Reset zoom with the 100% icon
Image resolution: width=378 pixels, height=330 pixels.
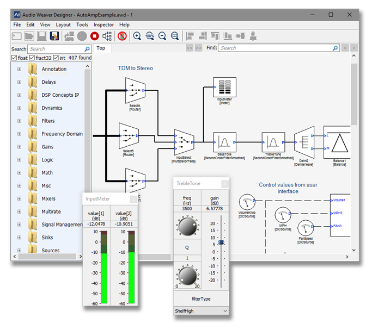[x=150, y=36]
